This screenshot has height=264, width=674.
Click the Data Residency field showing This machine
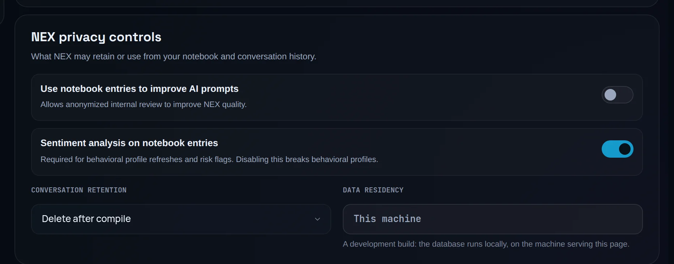[x=492, y=219]
